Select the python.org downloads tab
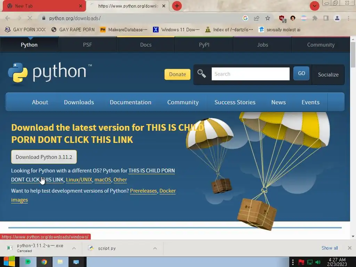Viewport: 356px width, 267px height. (x=128, y=6)
